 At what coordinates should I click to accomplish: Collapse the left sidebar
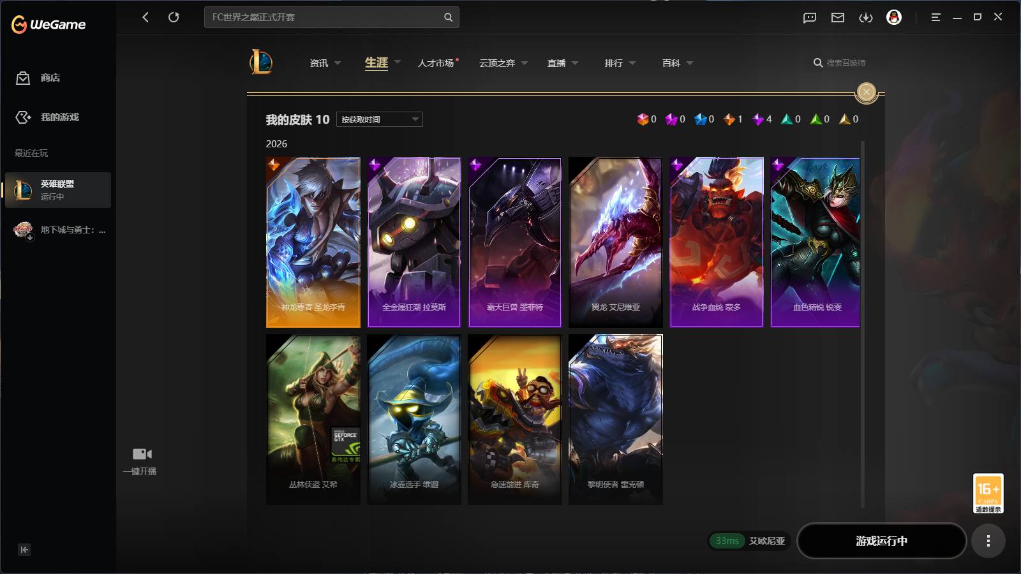pos(24,550)
